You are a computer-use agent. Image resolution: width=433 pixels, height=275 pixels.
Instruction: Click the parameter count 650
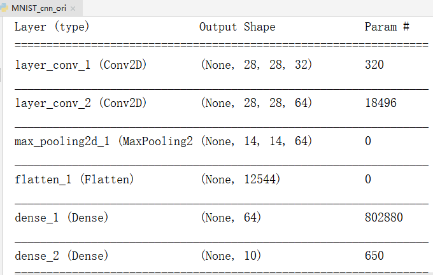(374, 255)
